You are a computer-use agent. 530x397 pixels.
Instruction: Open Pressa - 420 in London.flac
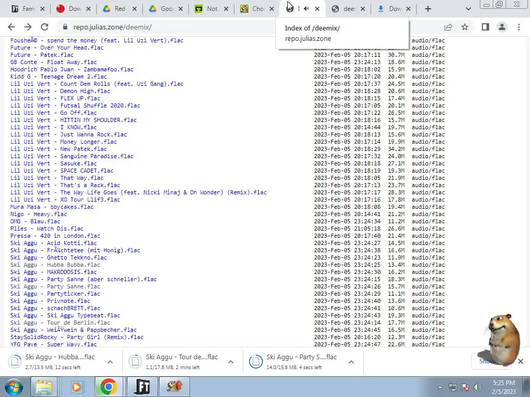click(x=55, y=236)
